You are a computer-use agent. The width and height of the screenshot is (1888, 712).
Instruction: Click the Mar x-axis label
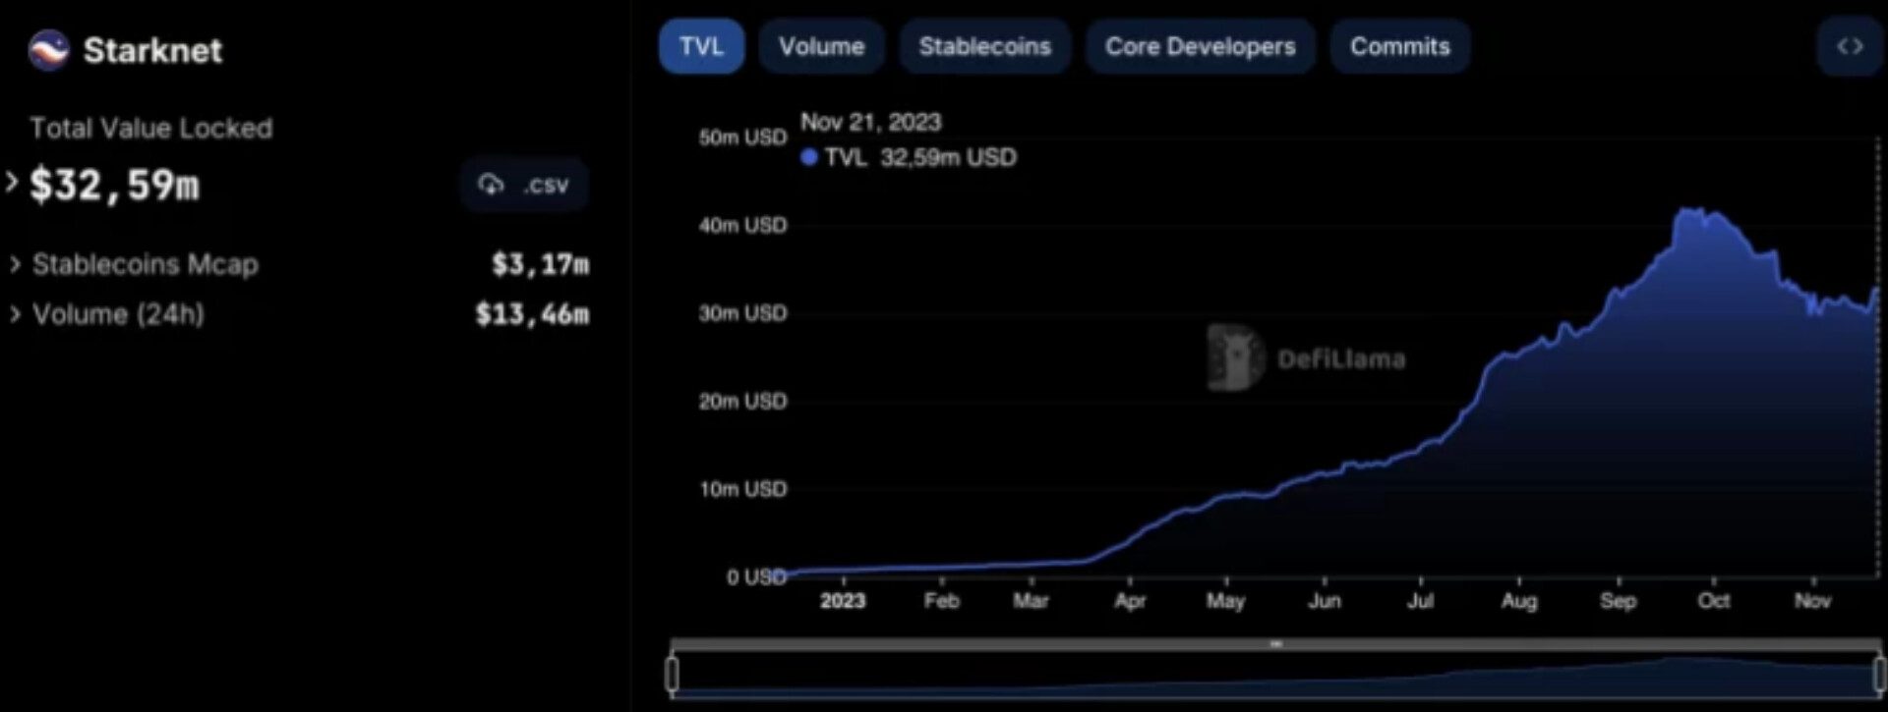point(1031,601)
